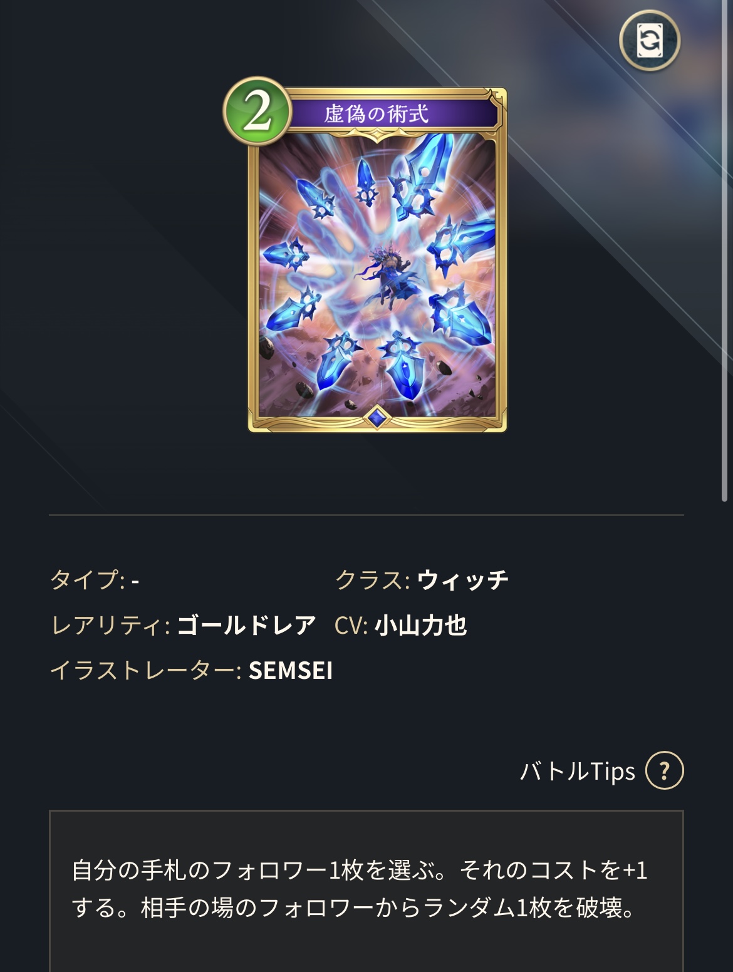Click the effect text line about 破壊

[x=354, y=907]
